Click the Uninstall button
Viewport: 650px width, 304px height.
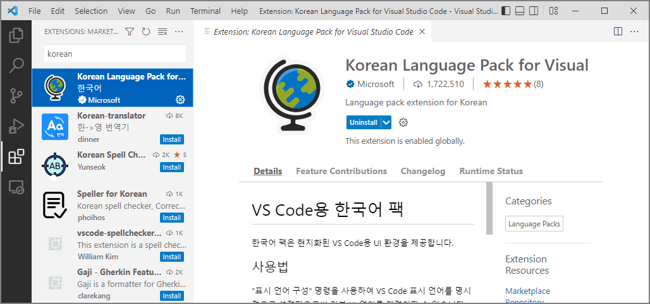tap(364, 122)
